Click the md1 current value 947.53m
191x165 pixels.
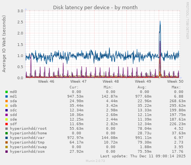tap(75, 96)
